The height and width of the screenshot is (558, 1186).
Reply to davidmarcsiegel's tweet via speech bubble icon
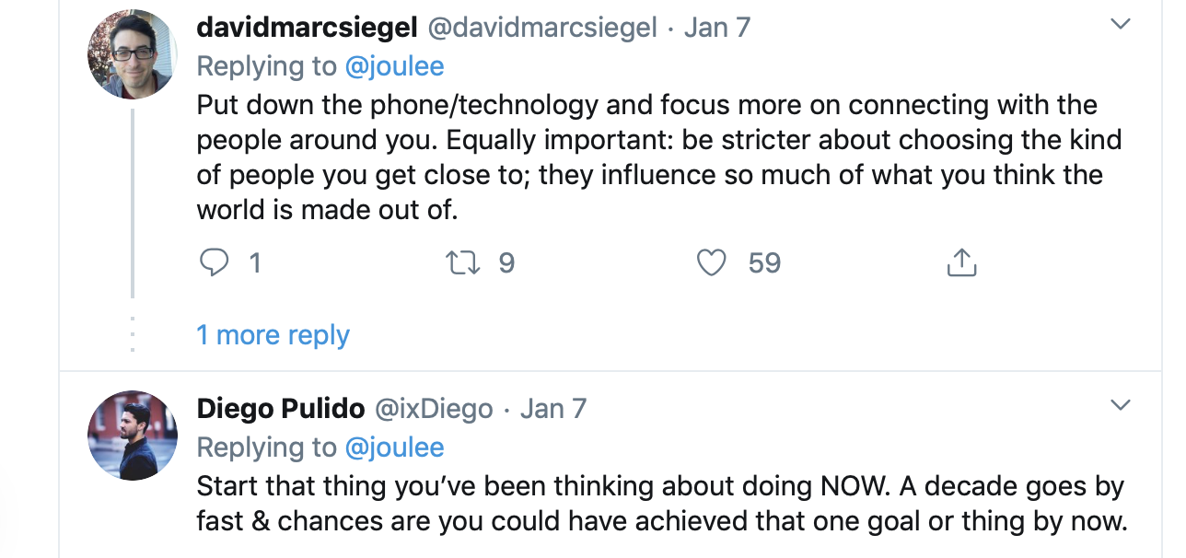pyautogui.click(x=214, y=264)
